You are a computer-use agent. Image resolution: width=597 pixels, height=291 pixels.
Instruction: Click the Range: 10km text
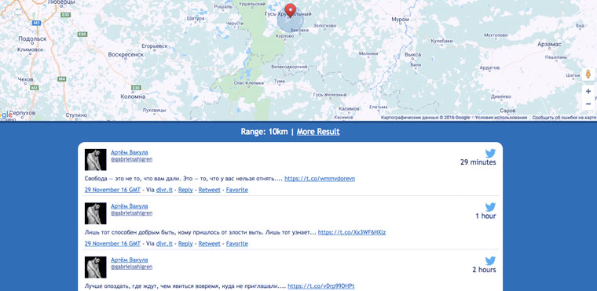[x=264, y=132]
